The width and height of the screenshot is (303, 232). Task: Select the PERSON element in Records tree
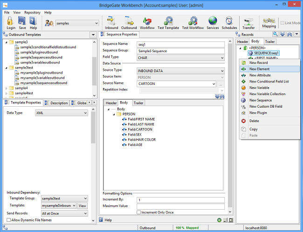click(257, 48)
